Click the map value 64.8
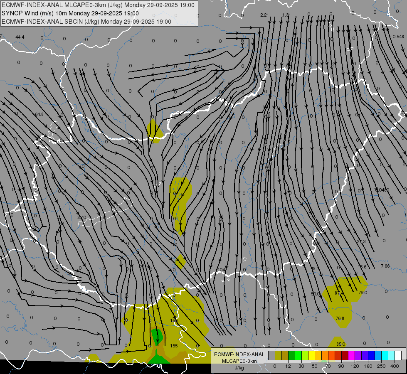This screenshot has width=407, height=374. pos(39,114)
